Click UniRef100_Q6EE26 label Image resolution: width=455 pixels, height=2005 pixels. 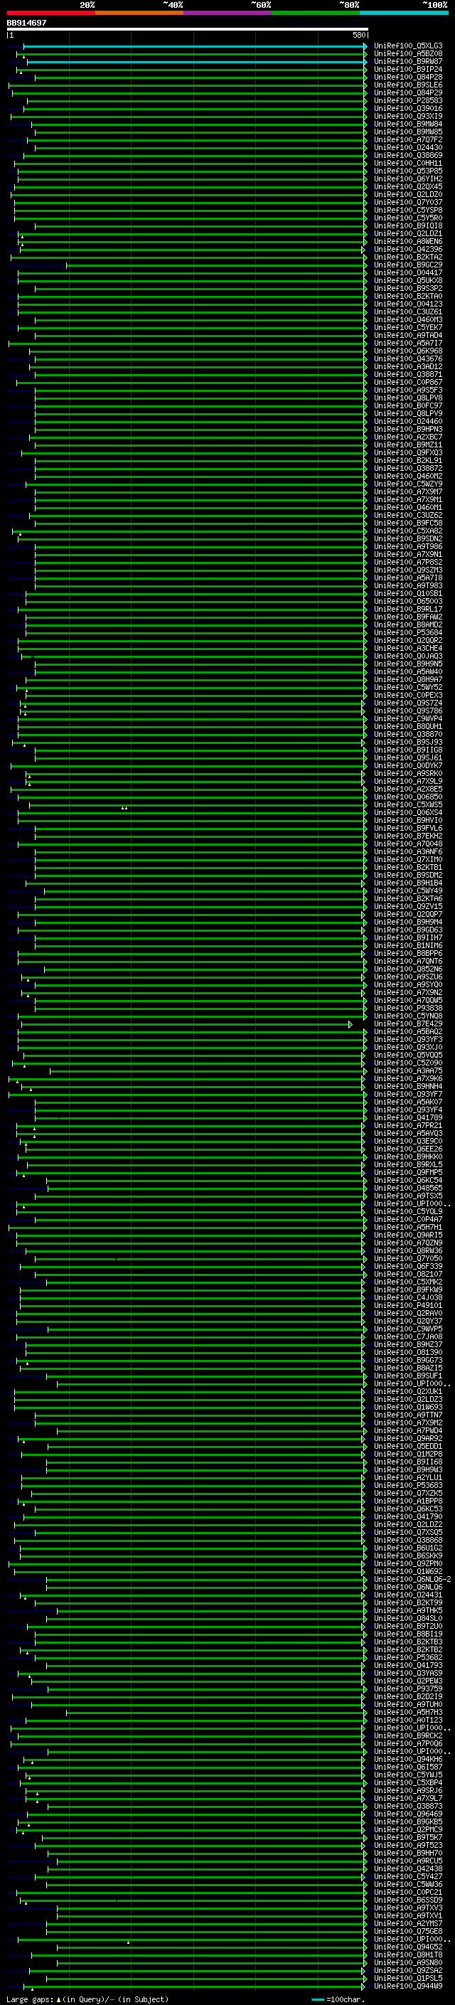pyautogui.click(x=408, y=1149)
